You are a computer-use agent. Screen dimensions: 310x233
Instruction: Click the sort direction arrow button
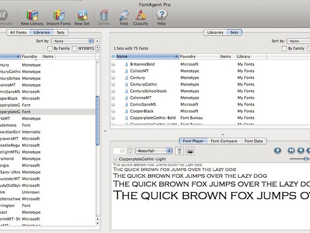97,41
